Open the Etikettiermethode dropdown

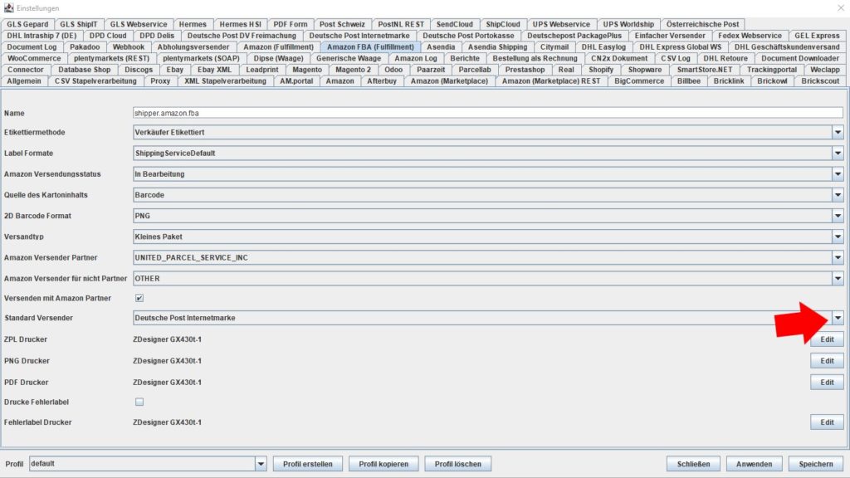[838, 132]
